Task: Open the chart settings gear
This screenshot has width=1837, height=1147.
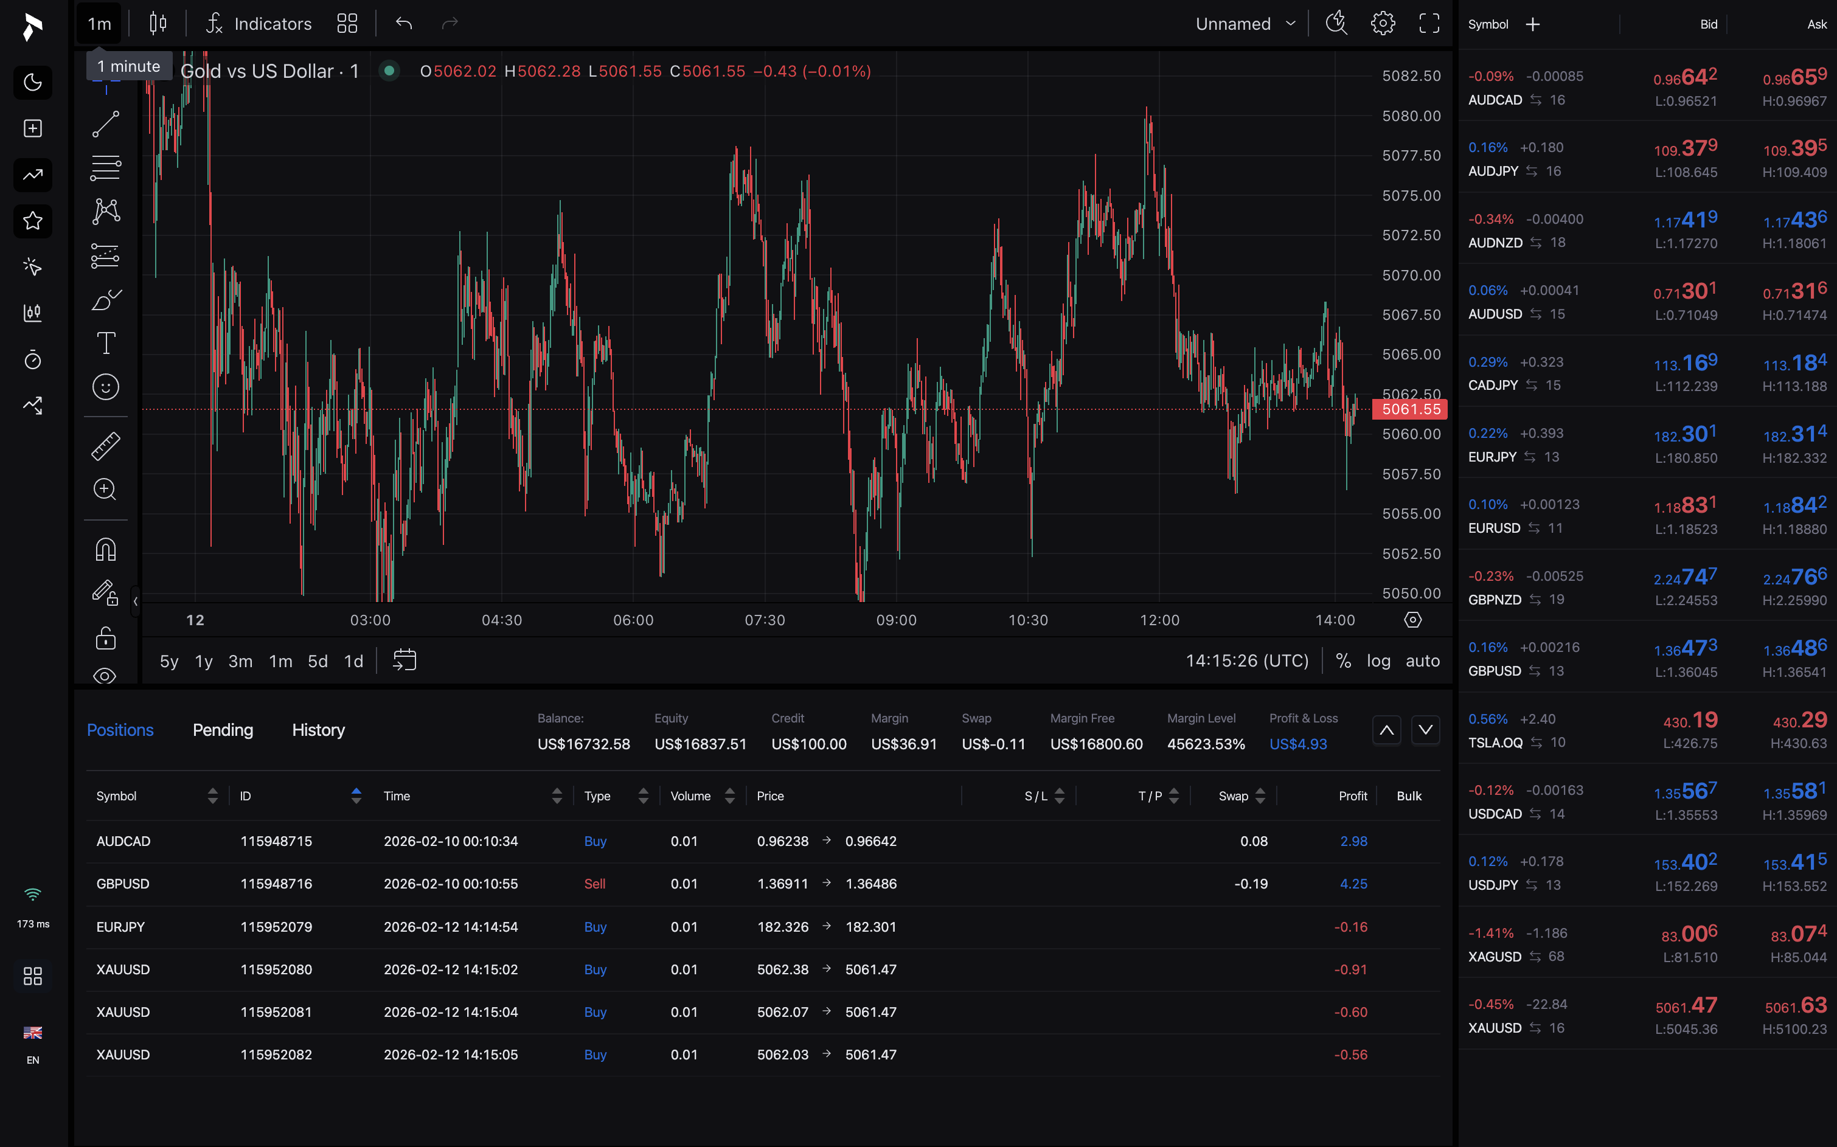Action: [1383, 23]
